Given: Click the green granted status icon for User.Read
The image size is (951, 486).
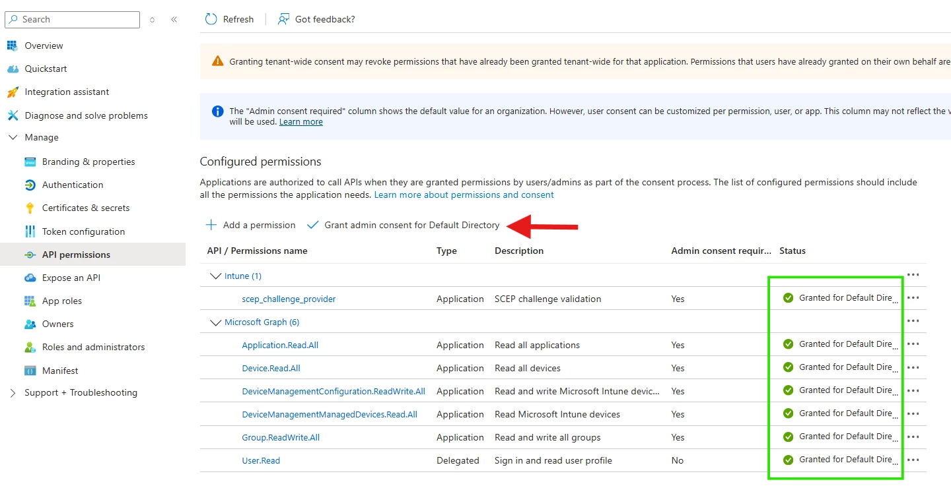Looking at the screenshot, I should pyautogui.click(x=788, y=460).
